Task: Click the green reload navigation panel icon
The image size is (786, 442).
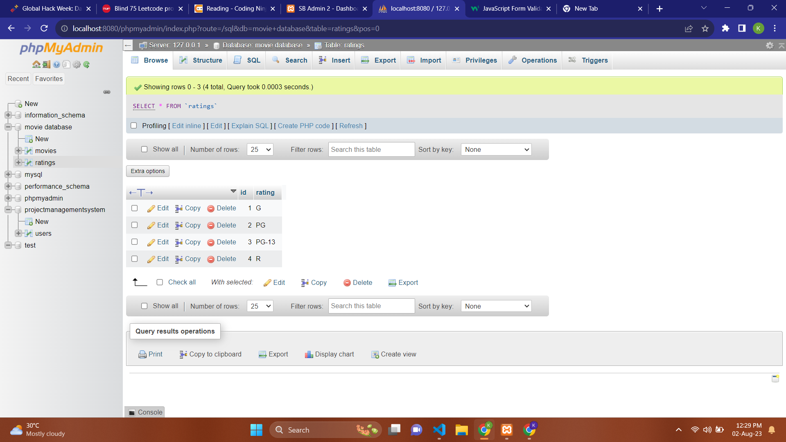Action: coord(86,64)
